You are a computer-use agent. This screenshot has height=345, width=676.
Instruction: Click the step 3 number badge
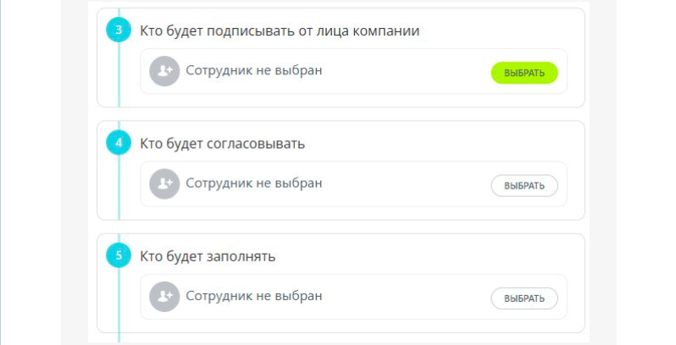tap(119, 30)
